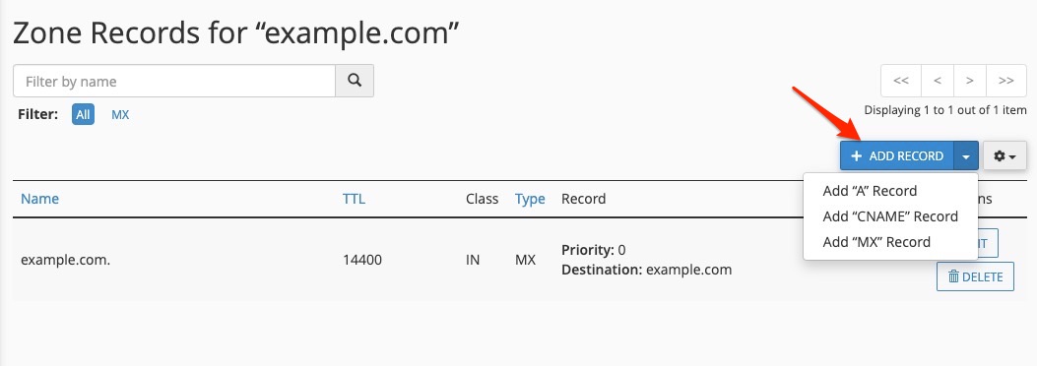
Task: Focus the Filter by name field
Action: tap(174, 81)
